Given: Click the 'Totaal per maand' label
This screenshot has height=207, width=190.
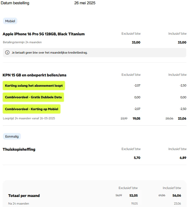Looking at the screenshot, I should point(24,195).
